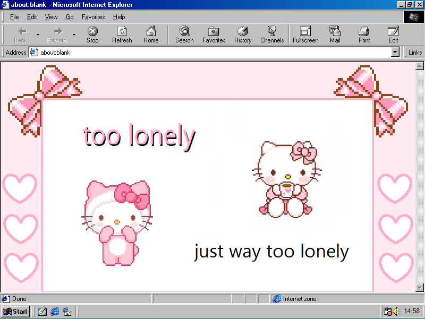The image size is (425, 319).
Task: Click the IE icon in the title bar
Action: (5, 5)
